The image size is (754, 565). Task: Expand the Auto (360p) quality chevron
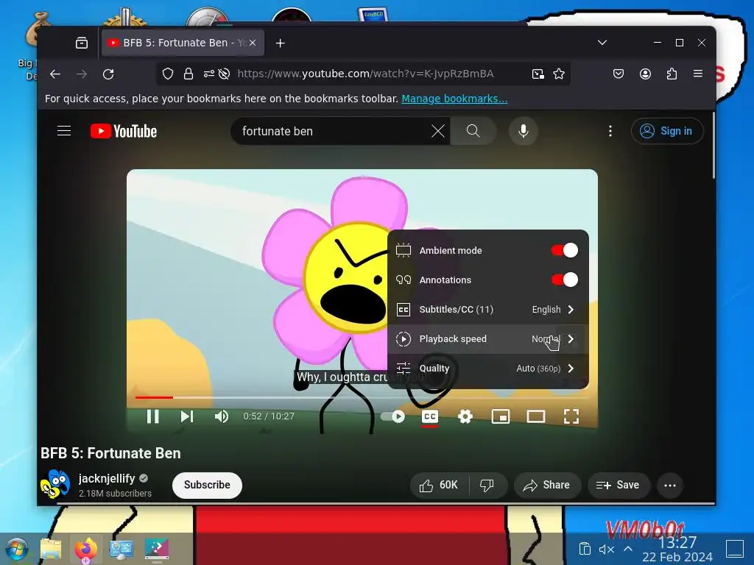(x=571, y=369)
